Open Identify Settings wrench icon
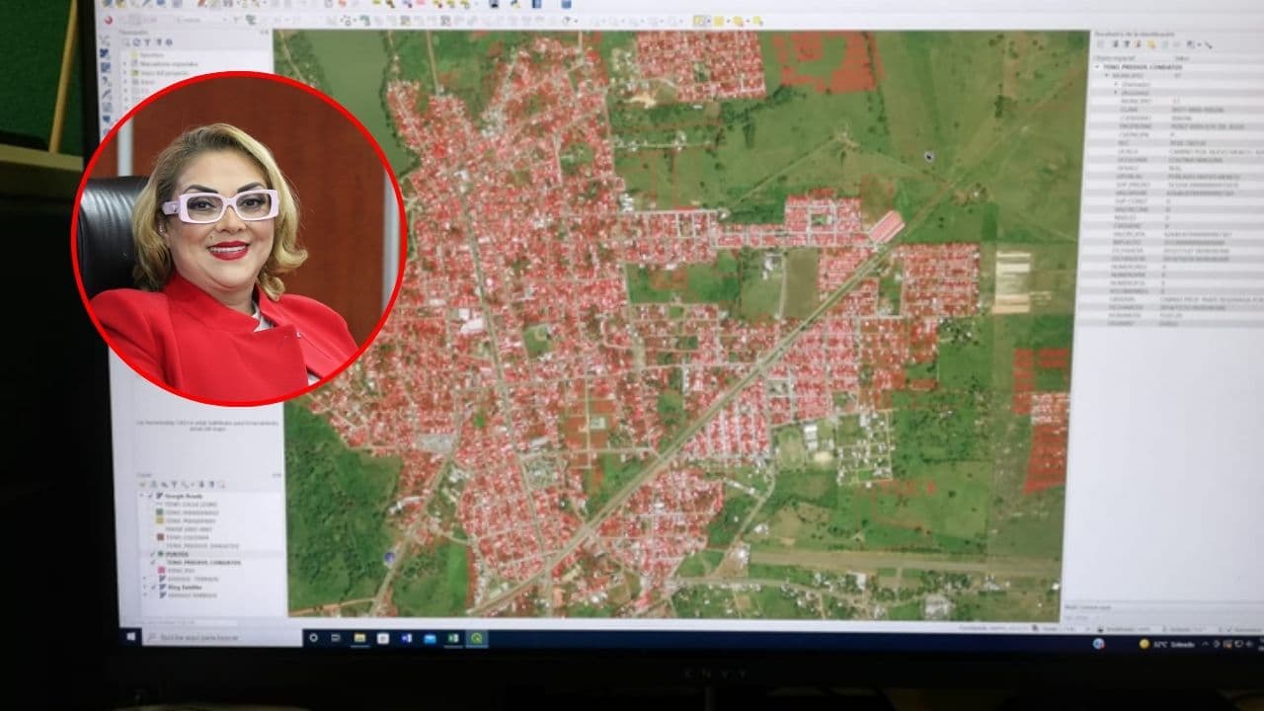1264x711 pixels. click(1209, 44)
